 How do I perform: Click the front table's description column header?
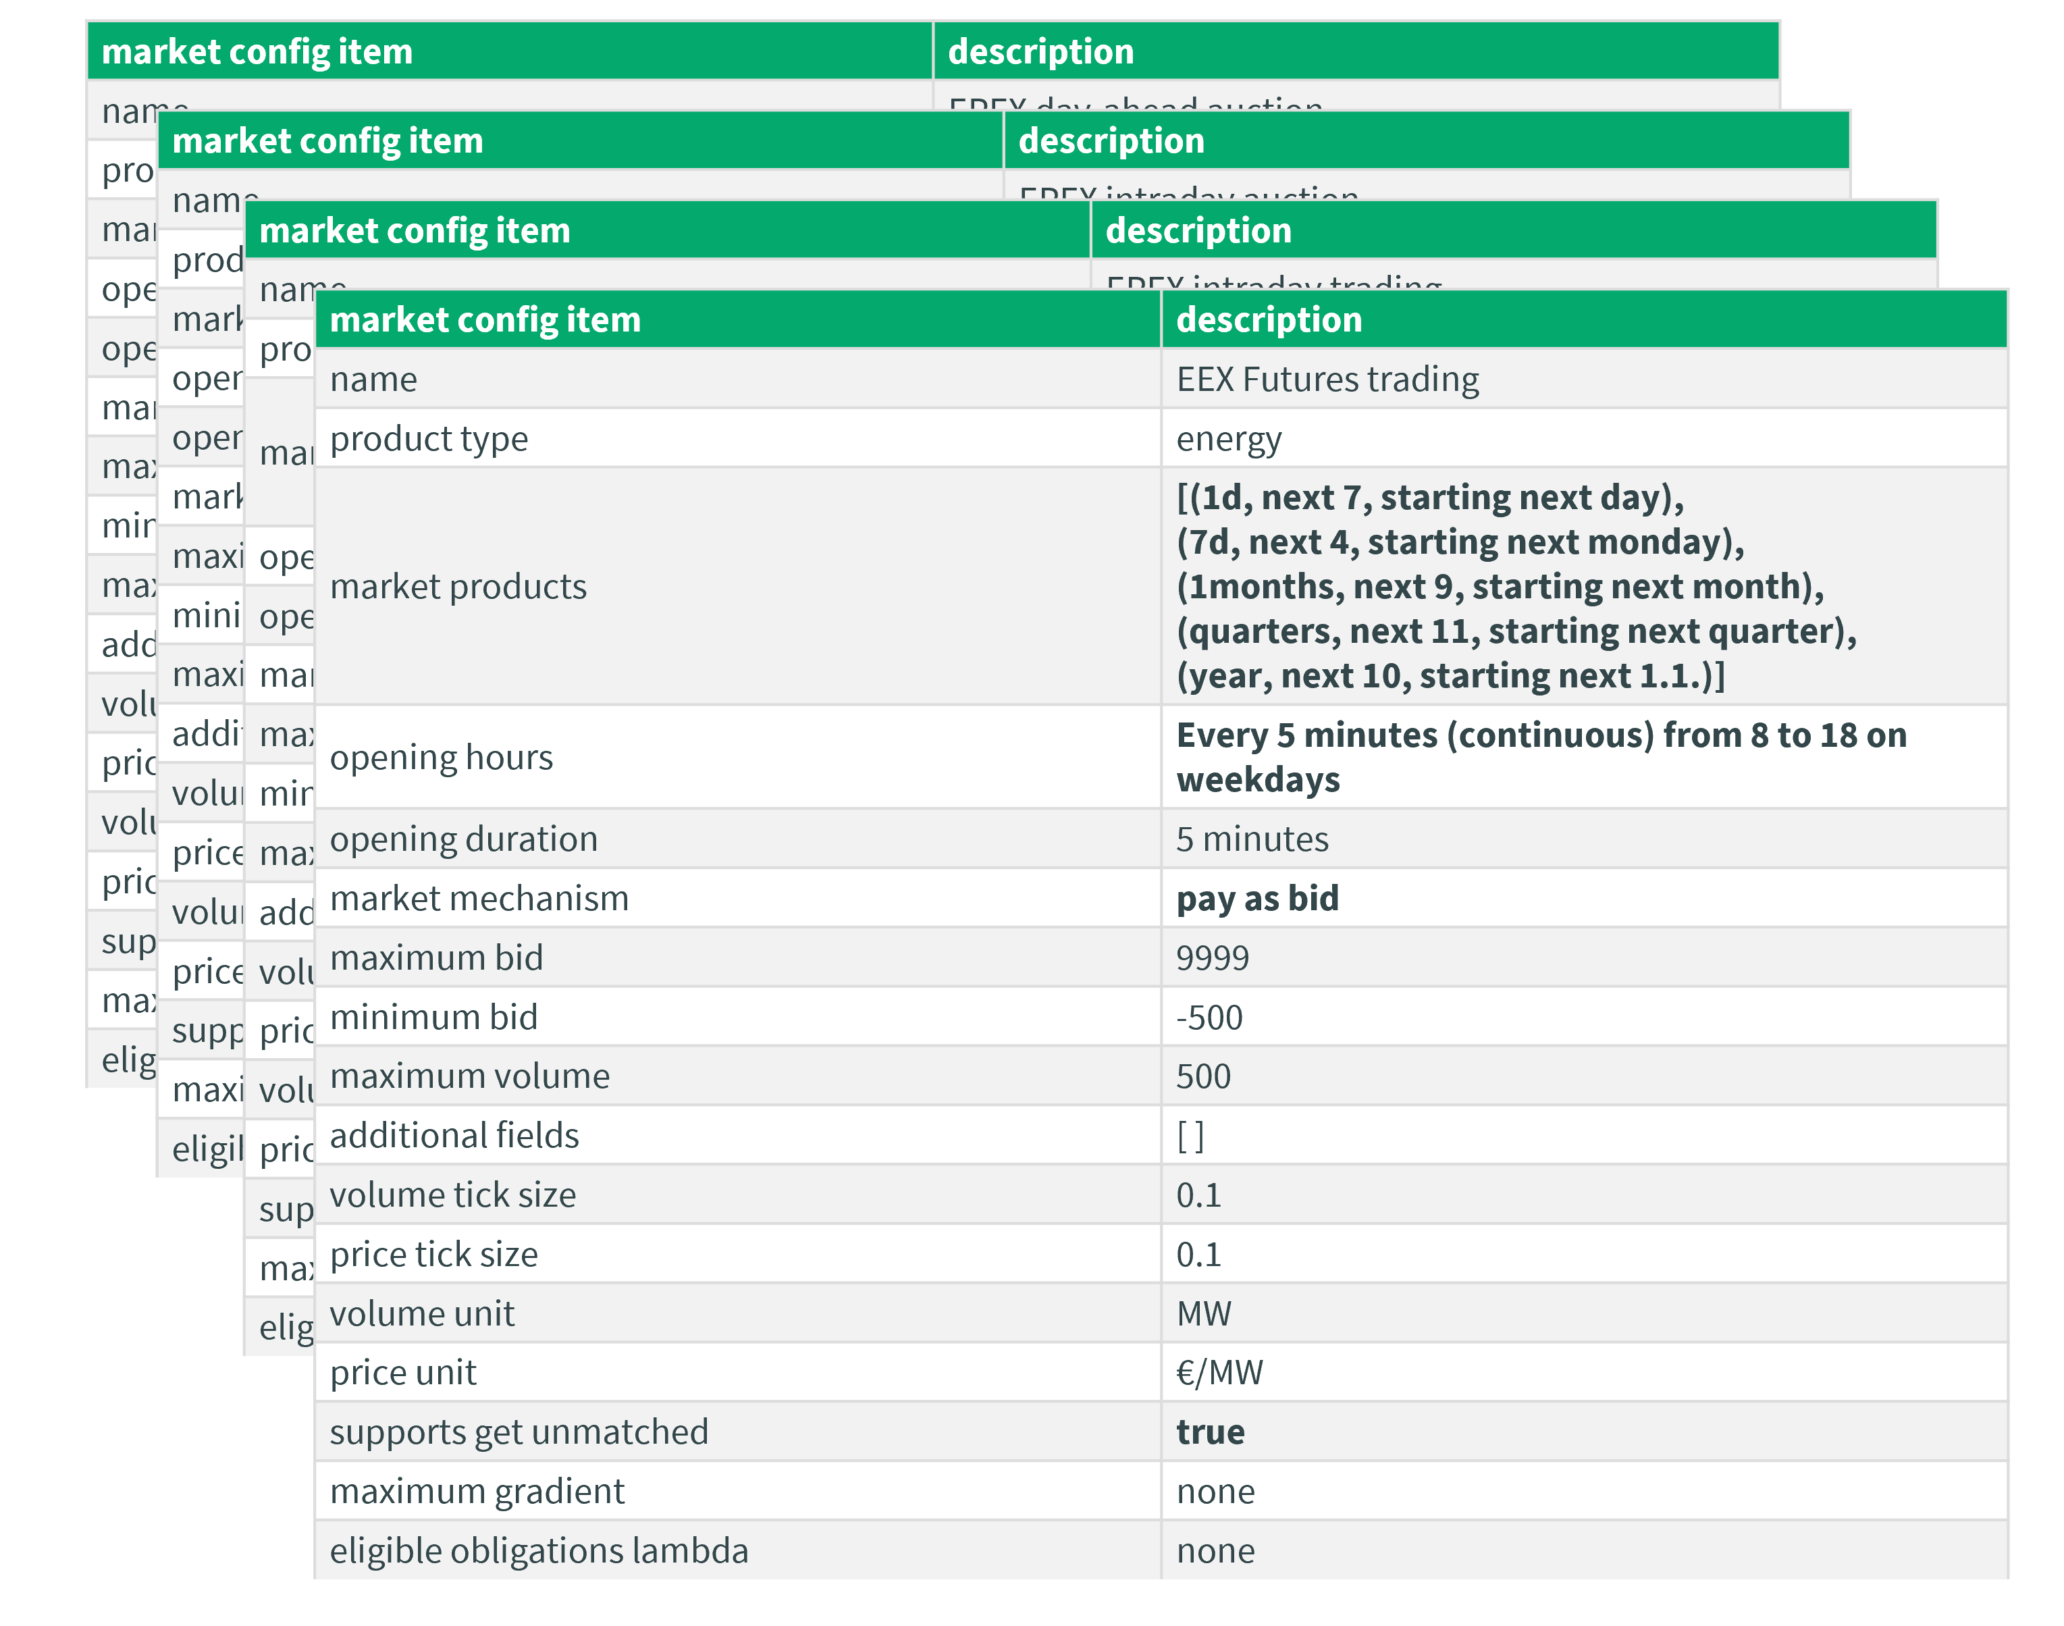pos(1269,320)
